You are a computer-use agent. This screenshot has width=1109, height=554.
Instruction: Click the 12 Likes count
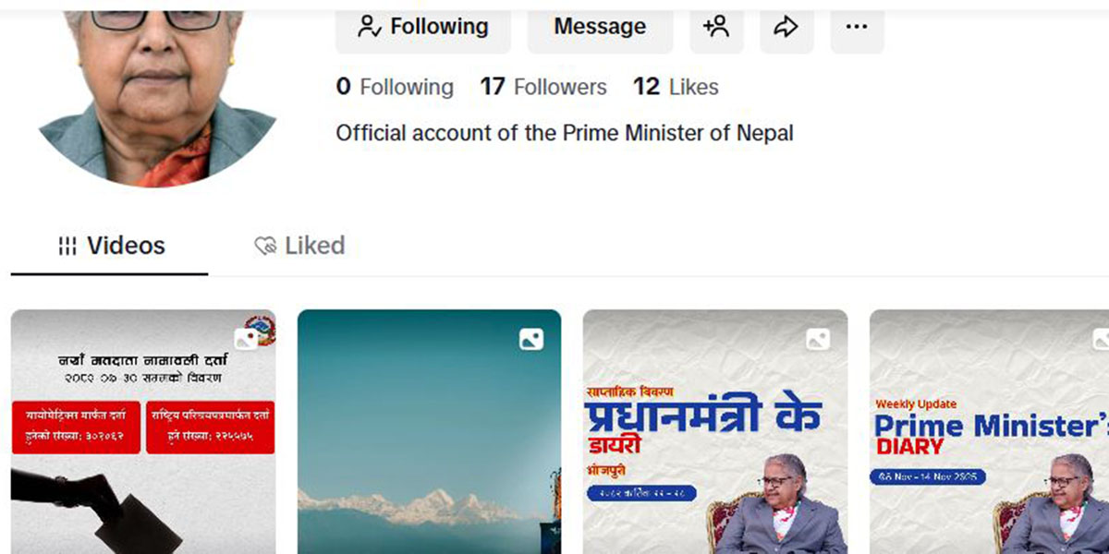[676, 87]
